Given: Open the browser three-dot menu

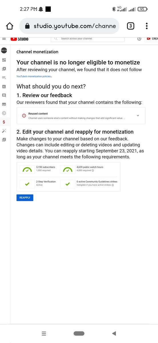Looking at the screenshot, I should pyautogui.click(x=147, y=26).
